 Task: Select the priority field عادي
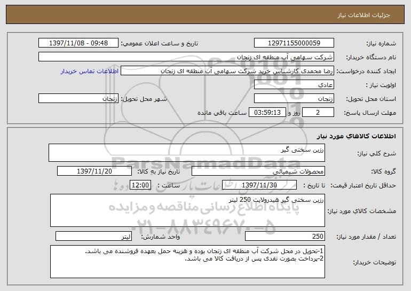tap(294, 85)
